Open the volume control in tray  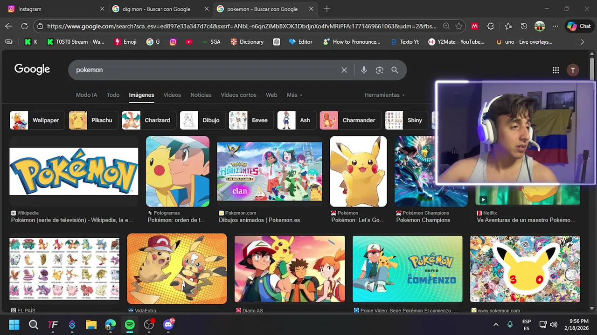(x=554, y=324)
